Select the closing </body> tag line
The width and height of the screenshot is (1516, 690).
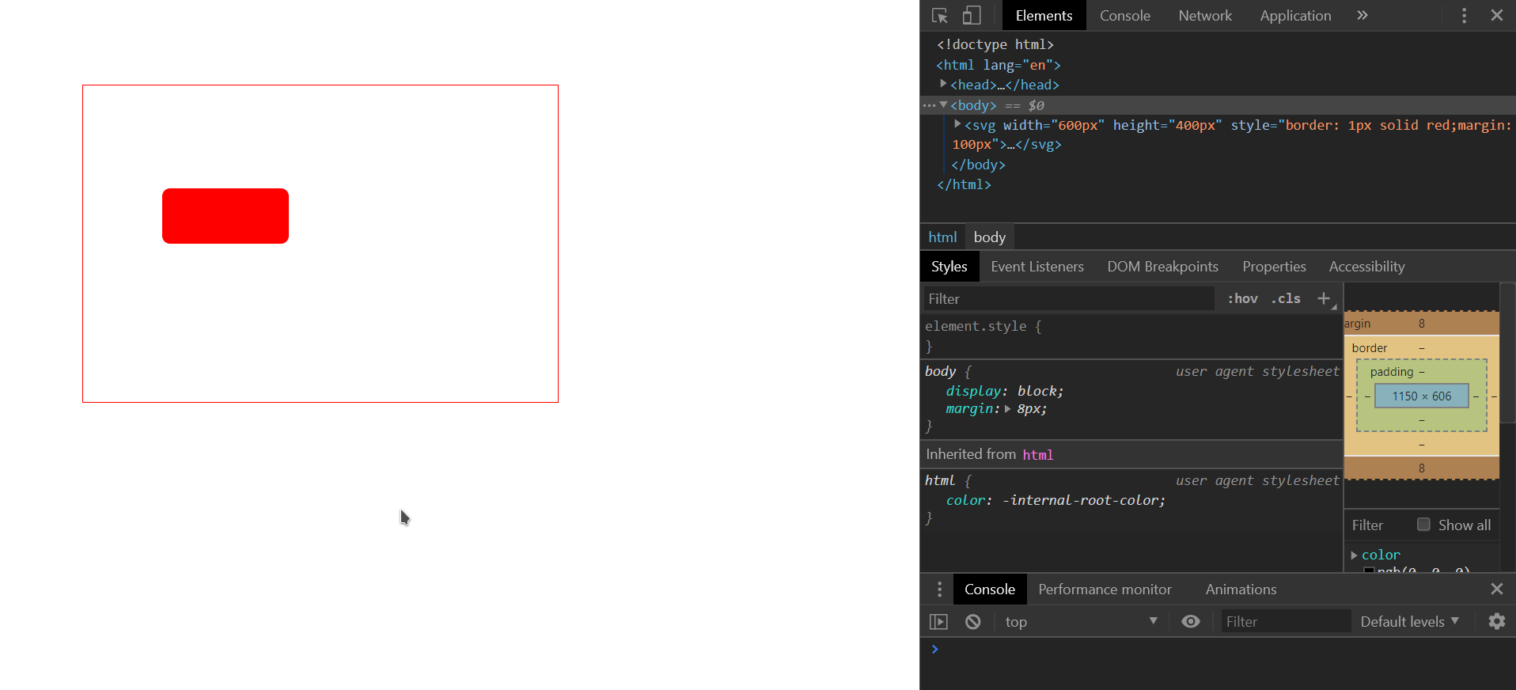tap(978, 165)
